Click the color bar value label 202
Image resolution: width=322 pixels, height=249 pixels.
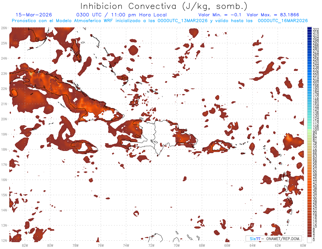(316, 84)
